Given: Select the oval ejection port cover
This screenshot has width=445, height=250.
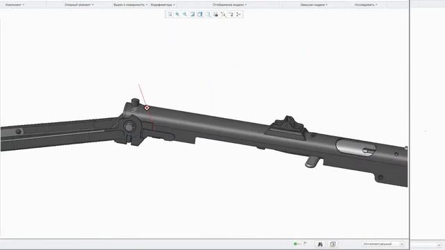Looking at the screenshot, I should (x=355, y=148).
